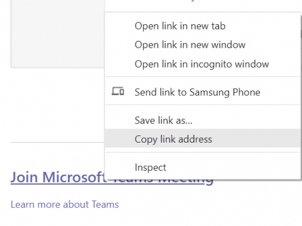Follow Learn more about Teams link

click(65, 204)
